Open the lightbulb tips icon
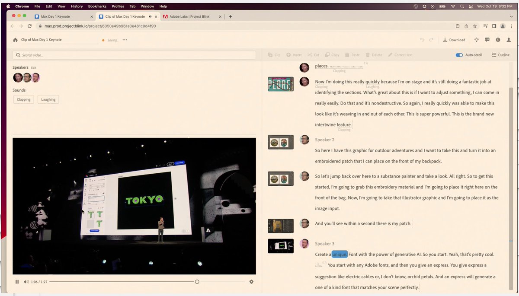The image size is (519, 296). (x=477, y=40)
